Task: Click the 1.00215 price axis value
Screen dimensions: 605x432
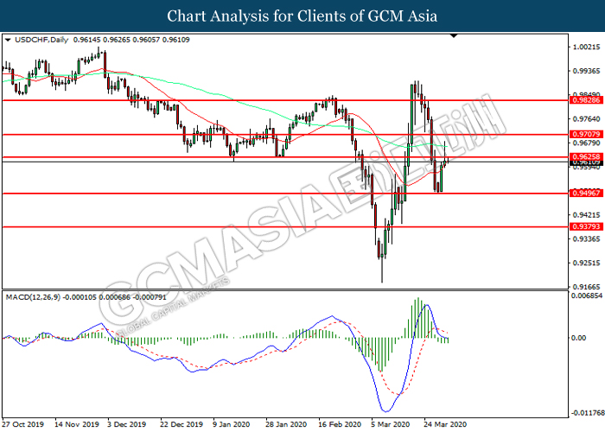Action: tap(587, 47)
